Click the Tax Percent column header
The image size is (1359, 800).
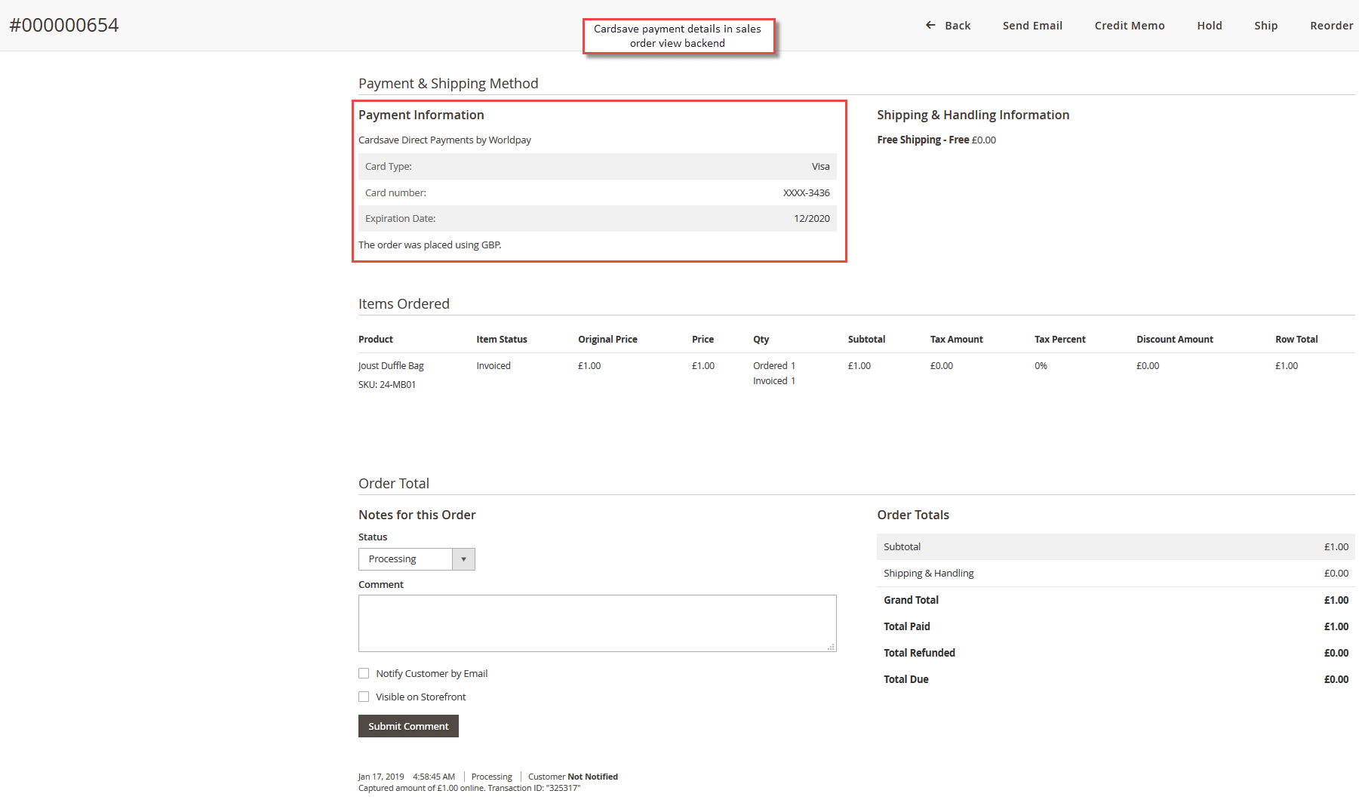[1059, 340]
